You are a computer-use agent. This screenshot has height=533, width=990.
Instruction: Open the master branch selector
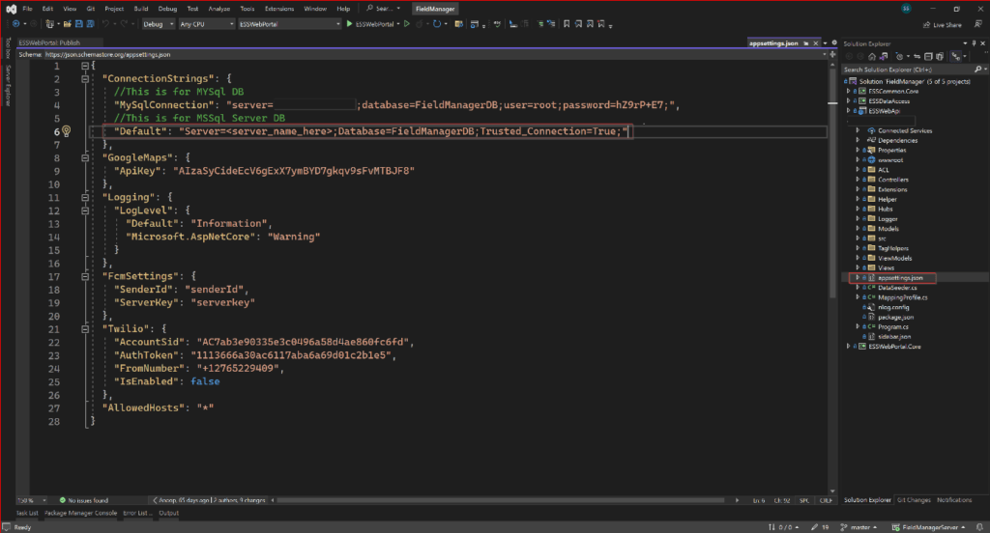859,527
